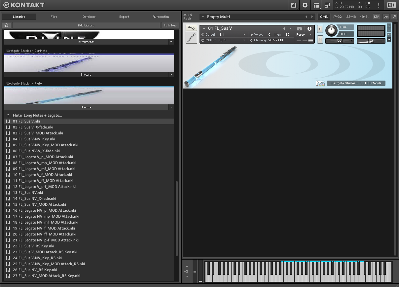
Task: Click the refresh libraries icon
Action: (6, 25)
